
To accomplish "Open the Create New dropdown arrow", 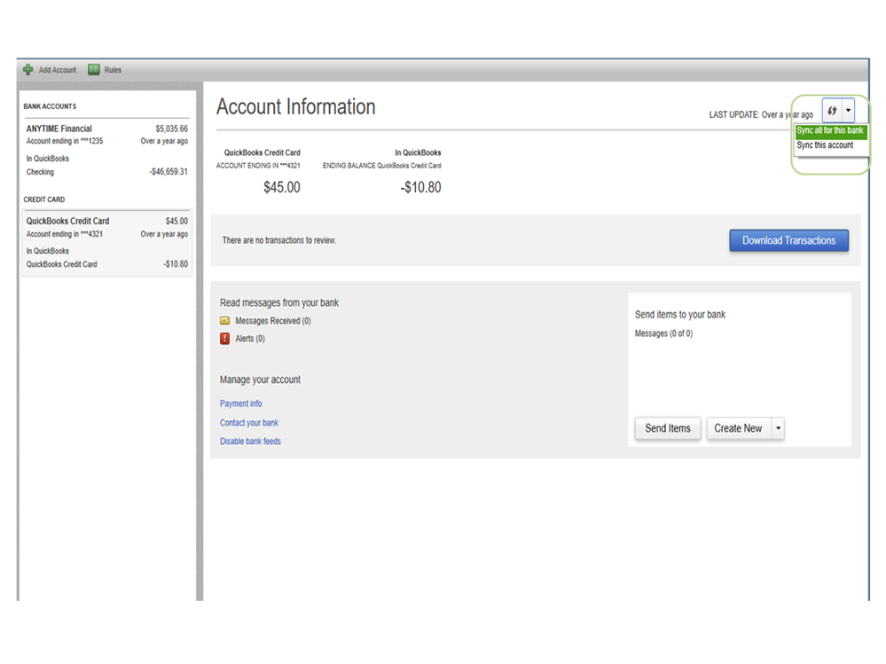I will pyautogui.click(x=778, y=428).
